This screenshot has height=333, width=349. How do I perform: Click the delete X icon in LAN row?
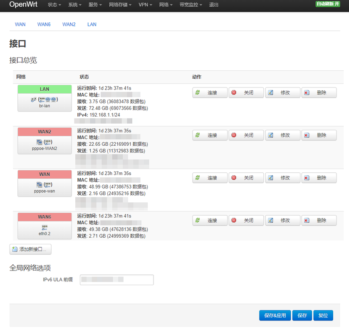coord(307,92)
